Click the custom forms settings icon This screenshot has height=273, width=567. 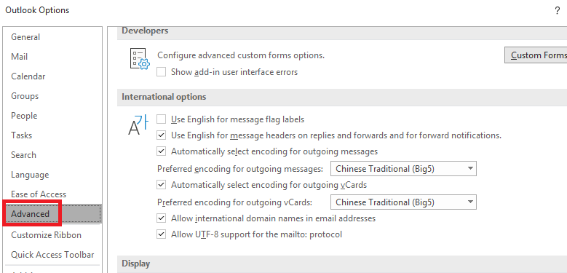point(140,58)
